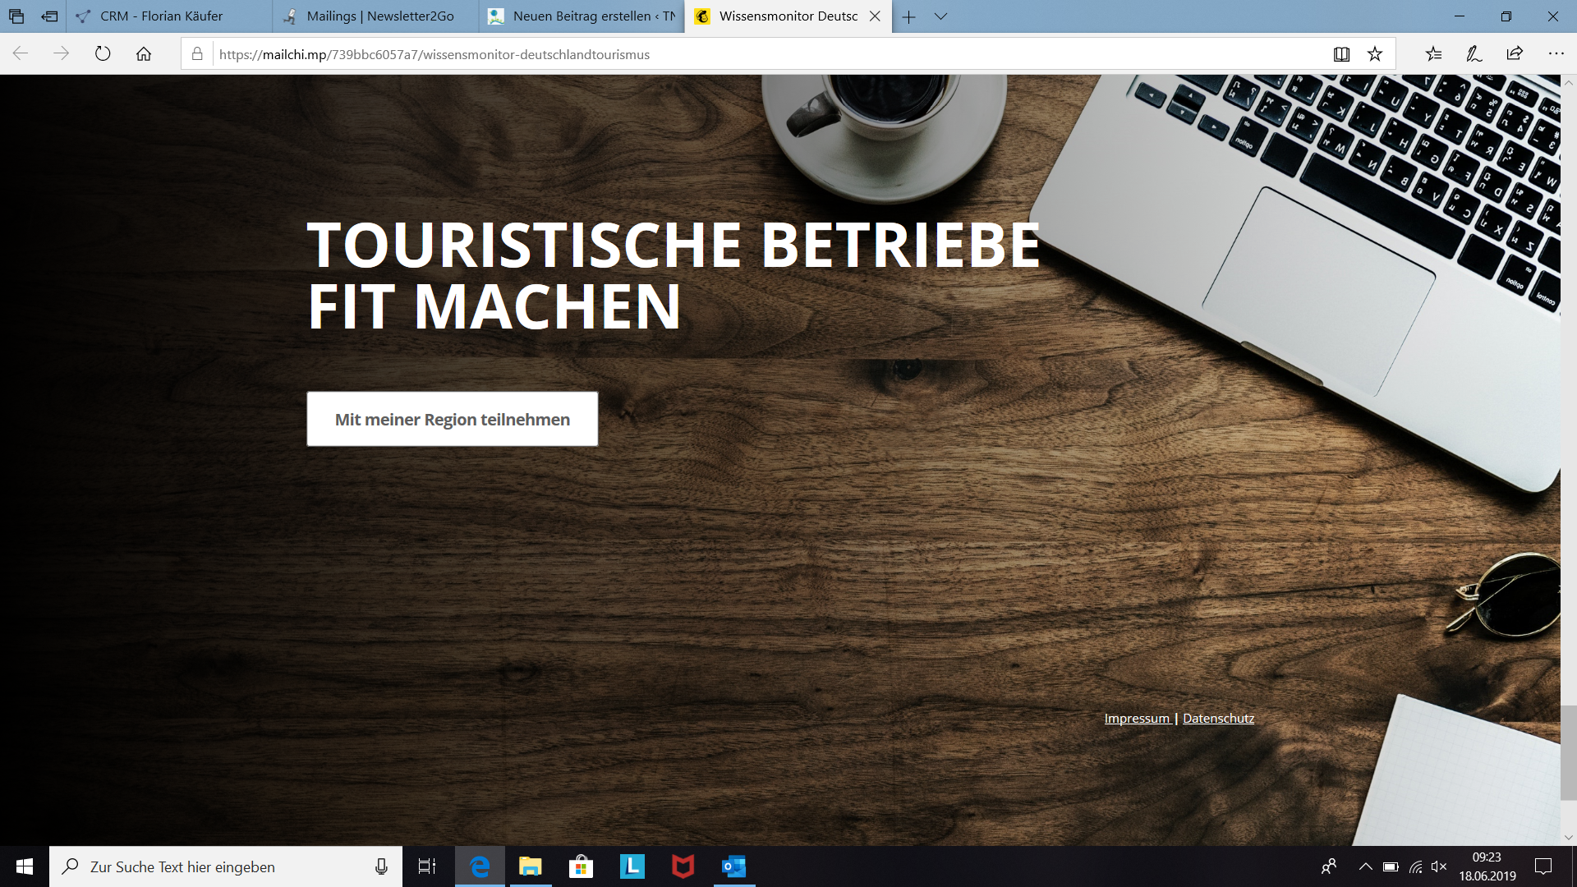Click the page vertical scrollbar thumb
The image size is (1577, 887).
click(1569, 752)
